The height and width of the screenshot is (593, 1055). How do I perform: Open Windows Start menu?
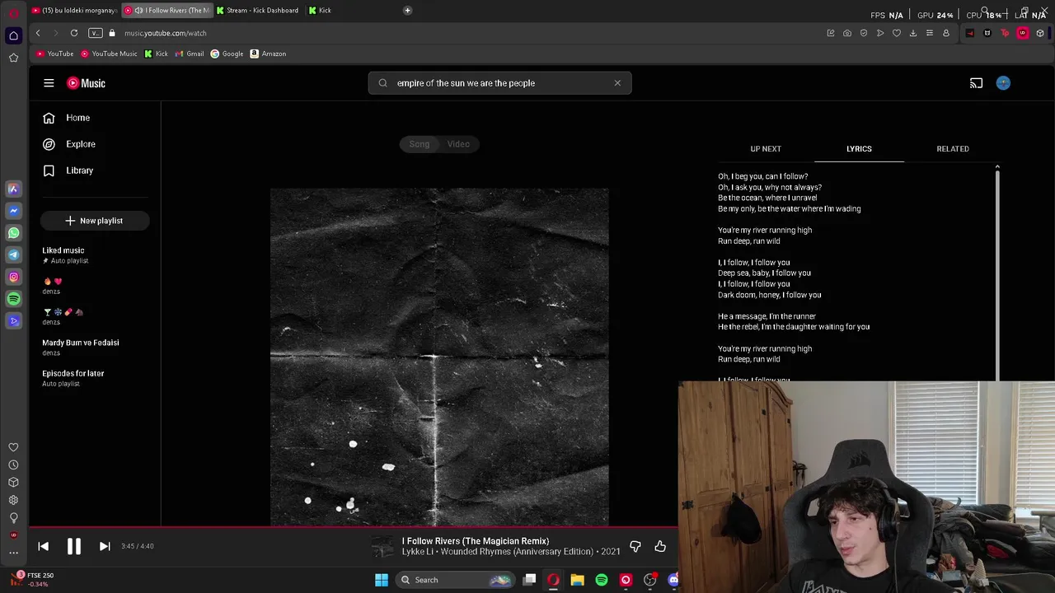tap(382, 580)
